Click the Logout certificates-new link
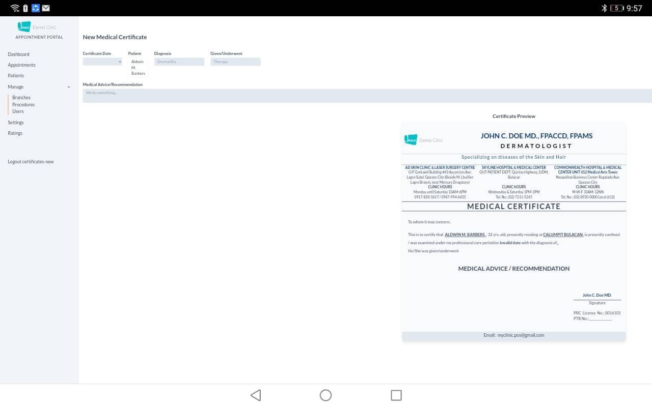This screenshot has width=652, height=407. [31, 162]
